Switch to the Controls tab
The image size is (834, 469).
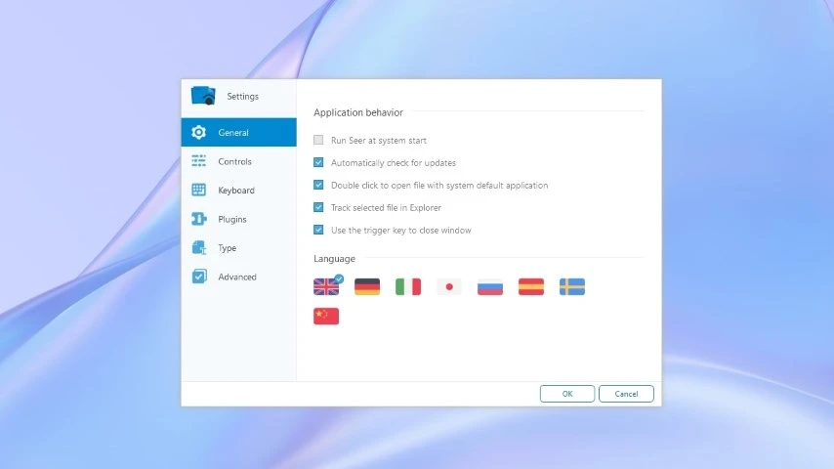click(239, 161)
